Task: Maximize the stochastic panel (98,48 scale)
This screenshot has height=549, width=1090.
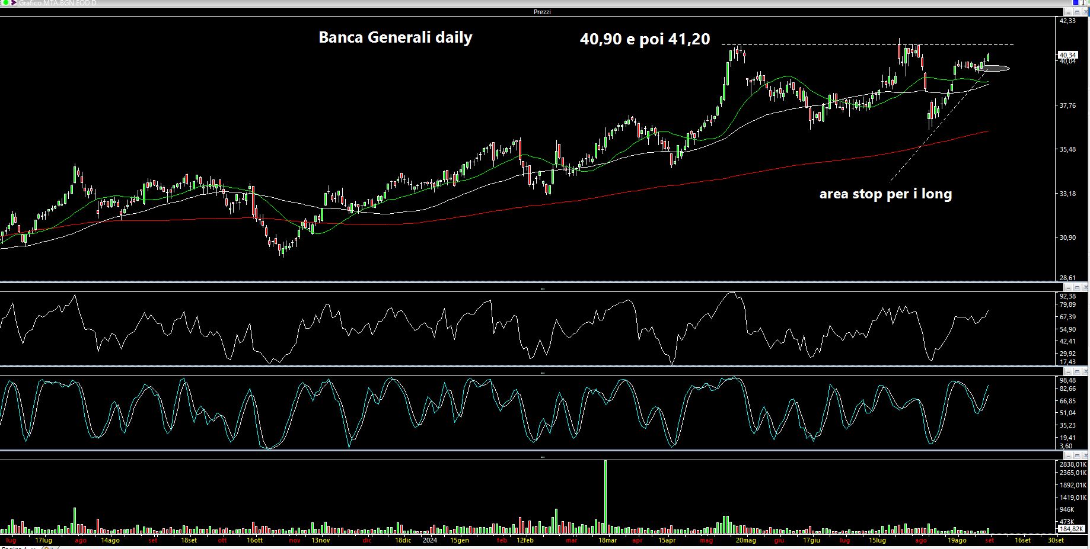Action: (1077, 372)
